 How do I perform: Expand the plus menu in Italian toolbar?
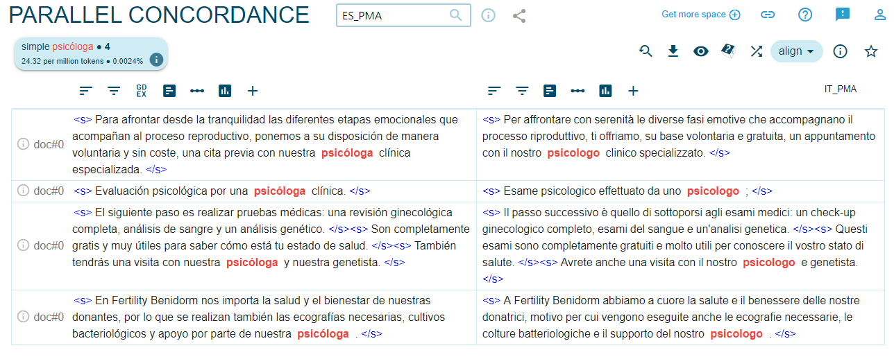click(x=633, y=91)
